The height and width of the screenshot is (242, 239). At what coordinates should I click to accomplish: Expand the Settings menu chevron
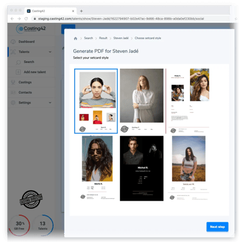50,102
